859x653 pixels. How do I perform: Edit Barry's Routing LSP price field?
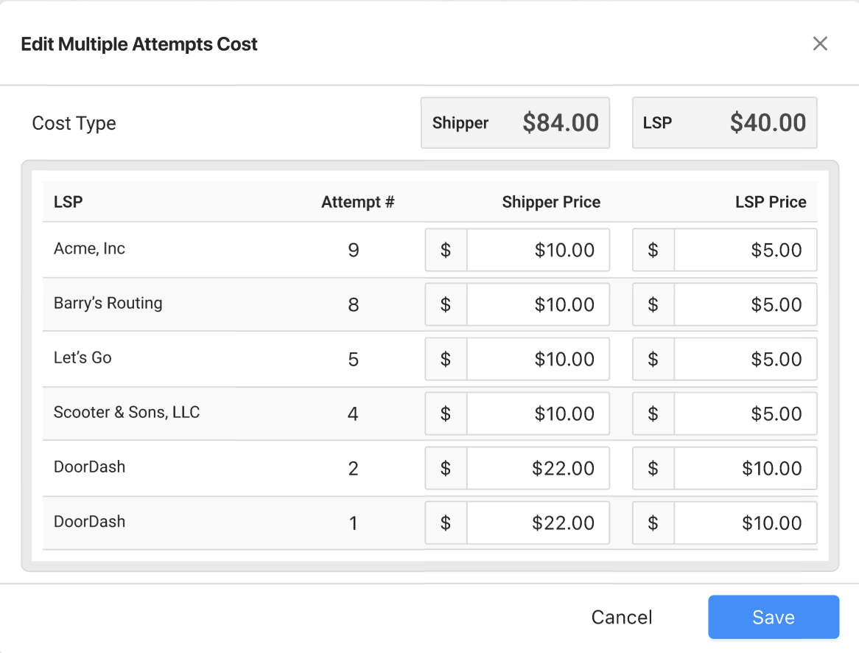point(746,304)
